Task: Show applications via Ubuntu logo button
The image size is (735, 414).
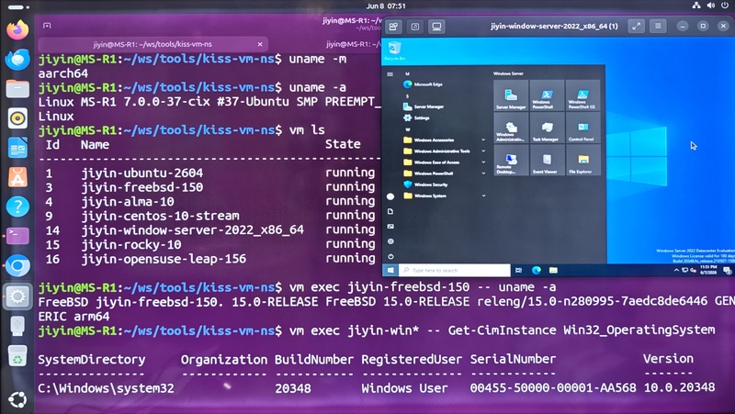Action: click(17, 399)
